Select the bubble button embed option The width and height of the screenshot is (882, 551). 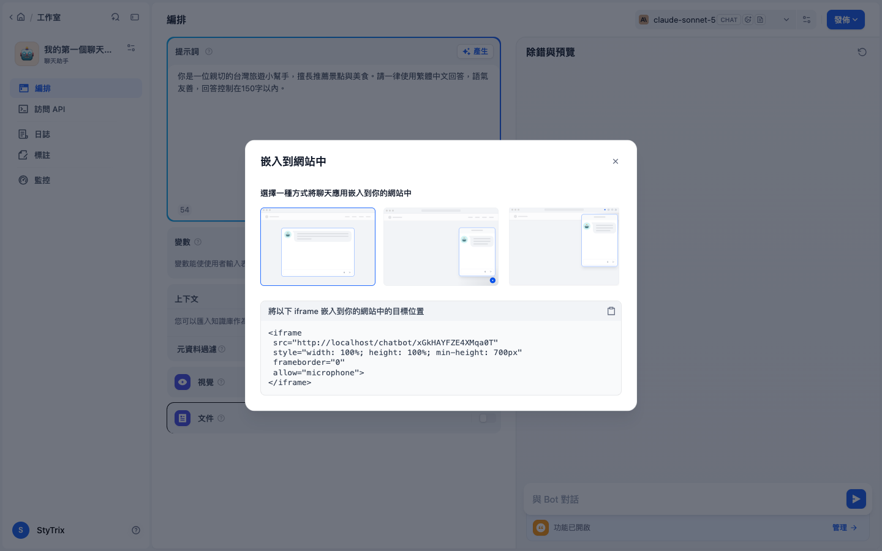(441, 247)
